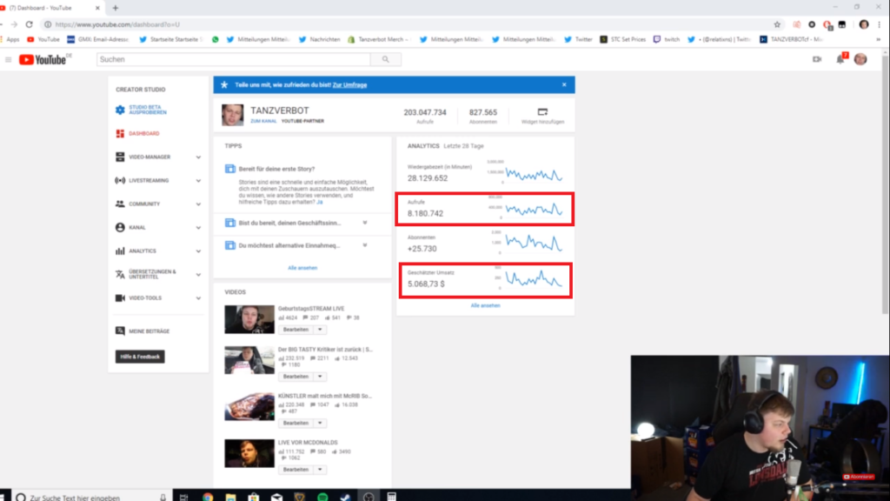
Task: Click the Zum Kanal link
Action: [264, 121]
